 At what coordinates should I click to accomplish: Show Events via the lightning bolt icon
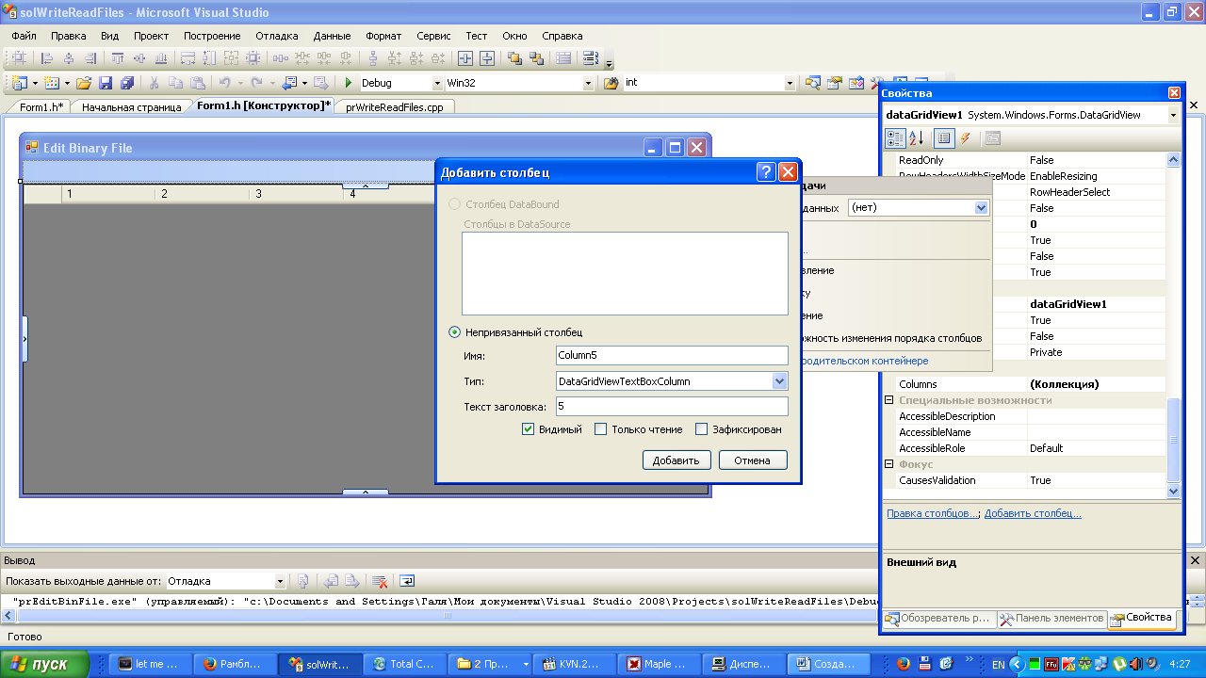965,138
